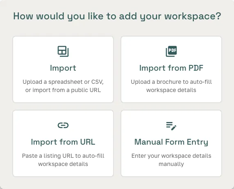The width and height of the screenshot is (234, 189).
Task: Open Manual Form Entry option
Action: point(171,143)
